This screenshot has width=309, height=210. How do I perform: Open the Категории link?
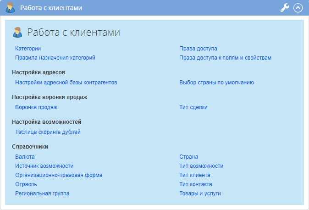[x=28, y=49]
